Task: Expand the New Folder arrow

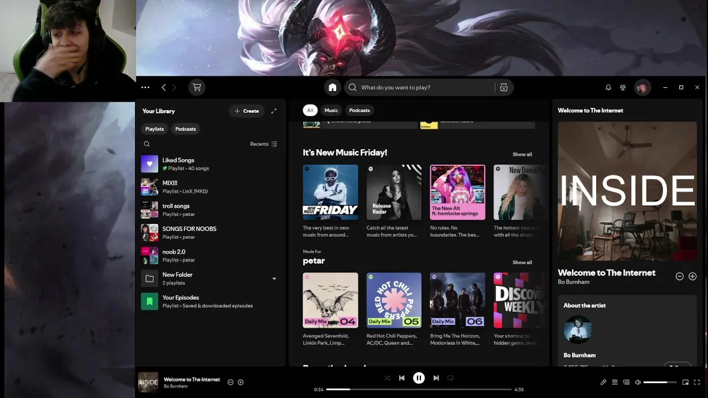Action: 274,279
